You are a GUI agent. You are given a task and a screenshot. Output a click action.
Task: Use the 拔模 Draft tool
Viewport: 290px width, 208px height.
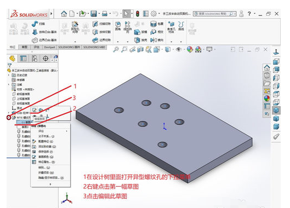[x=140, y=32]
